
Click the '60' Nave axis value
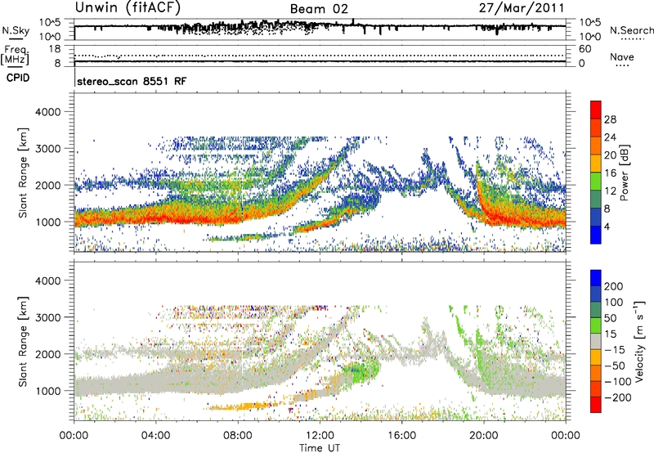pos(585,49)
